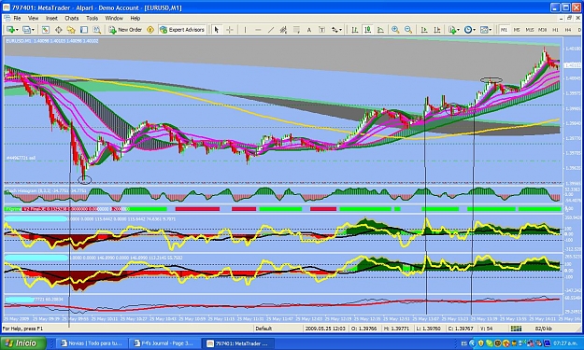Click the Chart Shift icon

[x=437, y=30]
